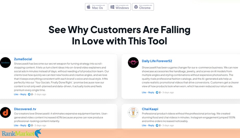
Task: Like the Discovered.tv review
Action: tap(16, 125)
